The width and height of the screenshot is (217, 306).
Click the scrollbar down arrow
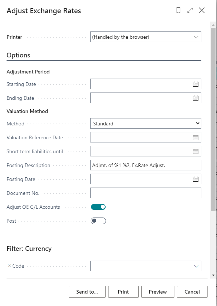[213, 275]
